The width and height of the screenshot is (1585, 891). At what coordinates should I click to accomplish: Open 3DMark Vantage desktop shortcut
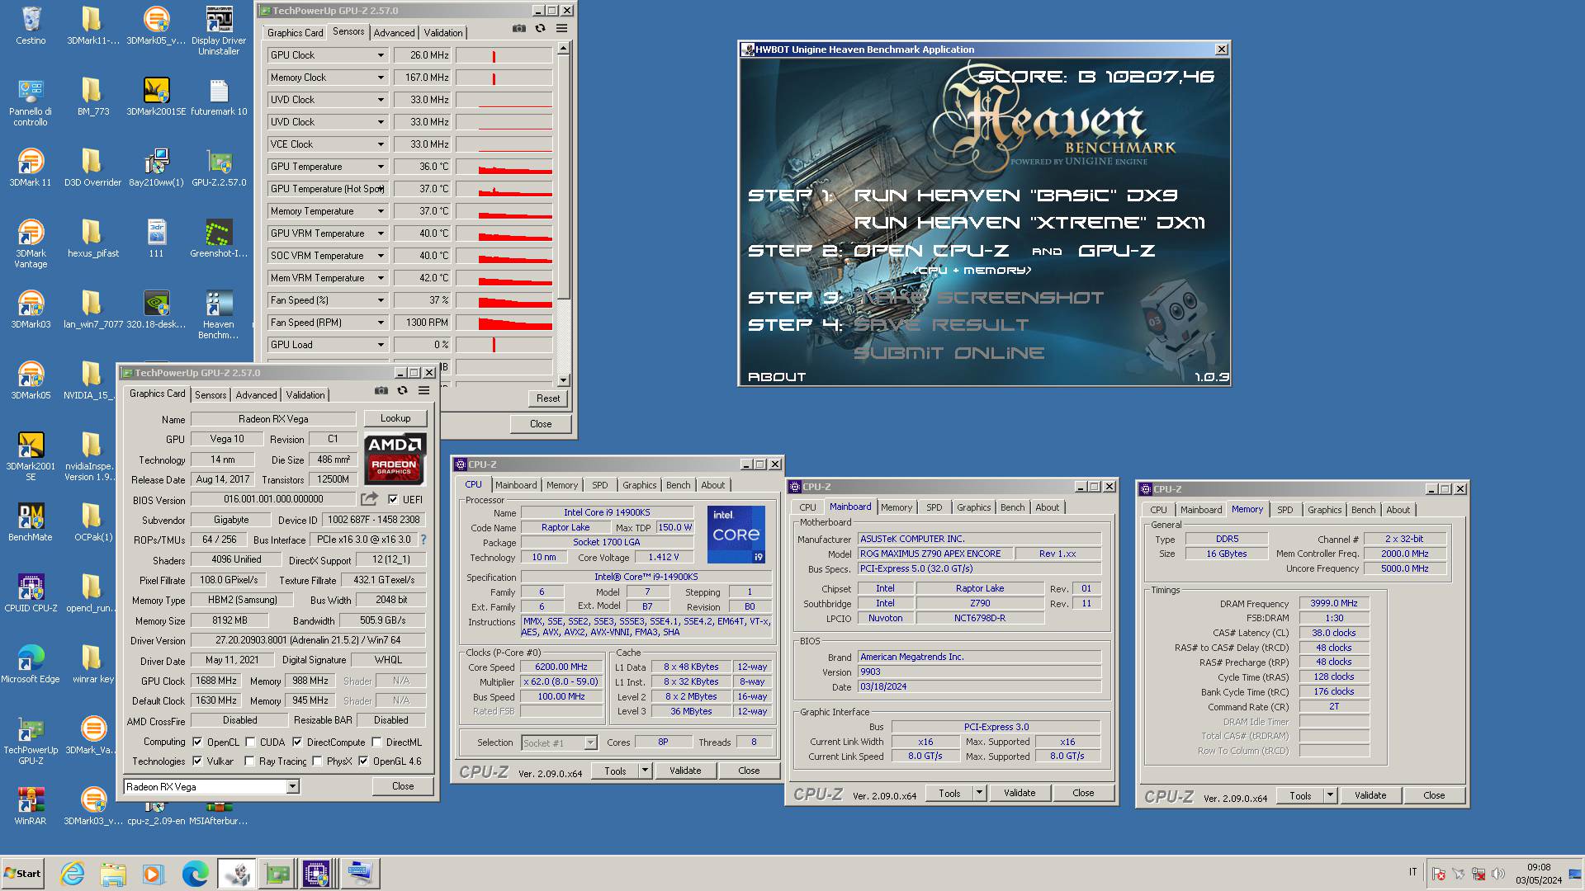pyautogui.click(x=31, y=244)
